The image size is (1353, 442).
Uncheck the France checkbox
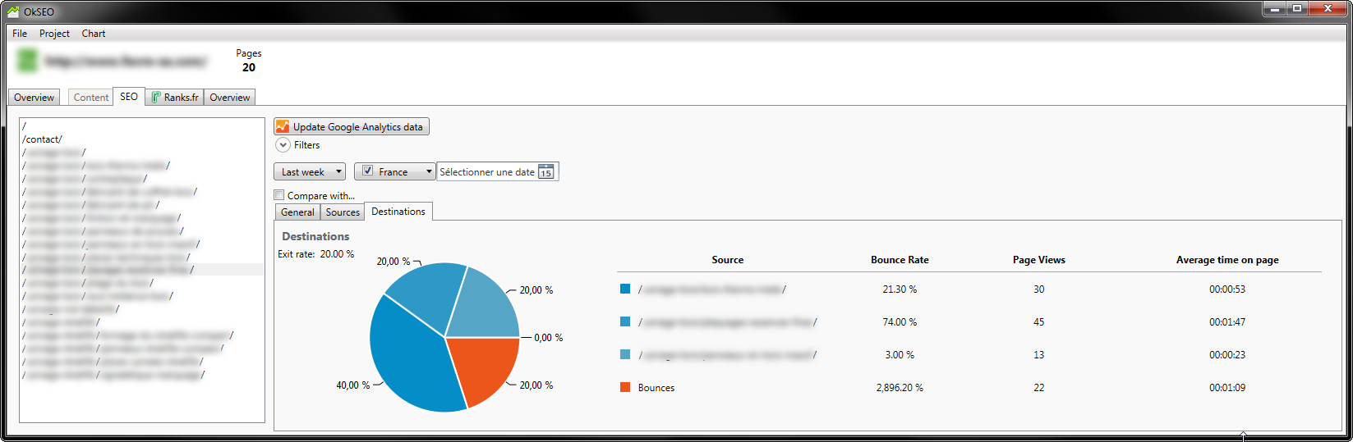pyautogui.click(x=368, y=171)
